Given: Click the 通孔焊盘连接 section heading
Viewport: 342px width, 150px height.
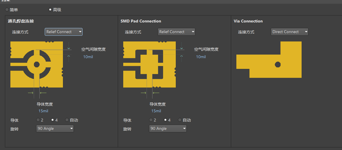Looking at the screenshot, I should (21, 21).
